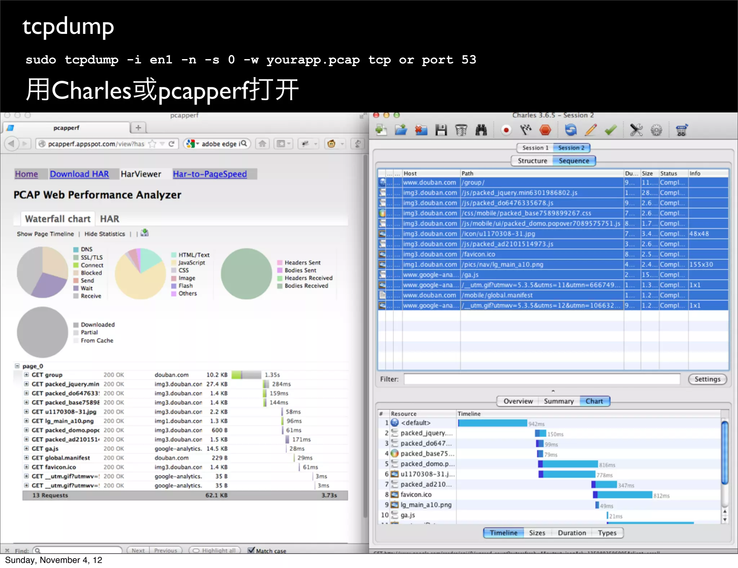The height and width of the screenshot is (568, 738).
Task: Click the download icon next to Hide Statistics
Action: (x=145, y=233)
